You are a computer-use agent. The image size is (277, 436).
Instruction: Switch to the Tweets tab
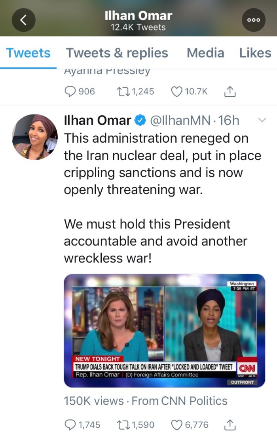28,53
